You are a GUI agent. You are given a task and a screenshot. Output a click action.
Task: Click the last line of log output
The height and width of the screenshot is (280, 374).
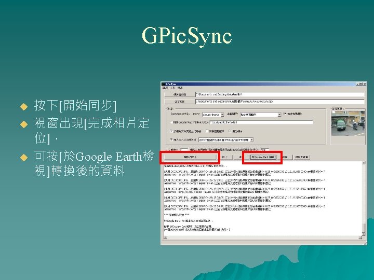click(197, 230)
